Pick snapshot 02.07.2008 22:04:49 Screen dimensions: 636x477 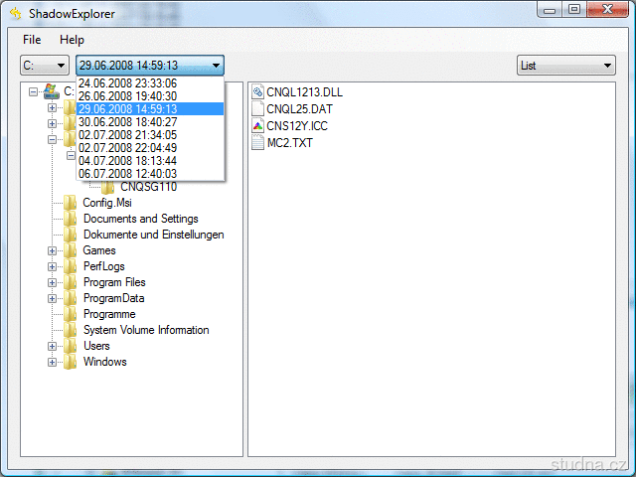pyautogui.click(x=127, y=147)
